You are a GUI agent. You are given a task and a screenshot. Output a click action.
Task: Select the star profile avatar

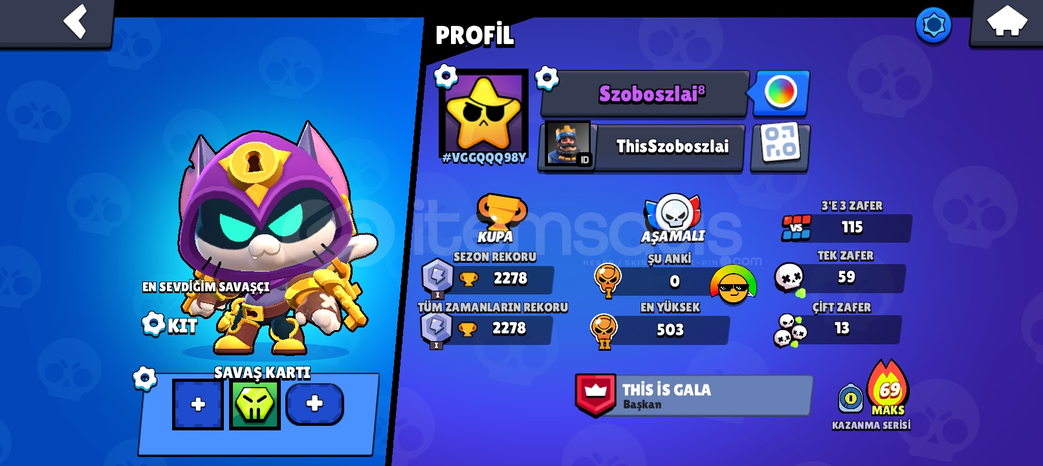click(x=483, y=115)
